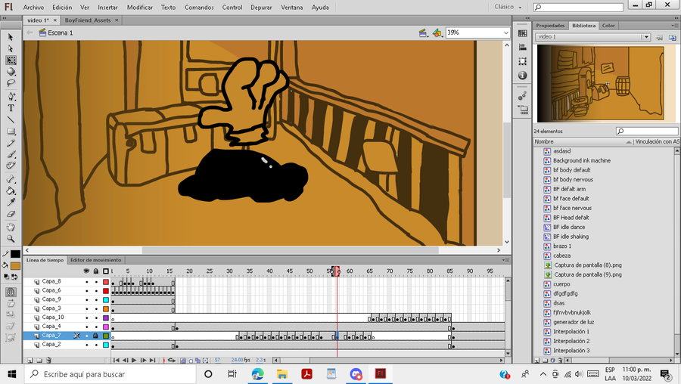The width and height of the screenshot is (681, 384).
Task: Select library item 'bf body nervous'
Action: (x=573, y=180)
